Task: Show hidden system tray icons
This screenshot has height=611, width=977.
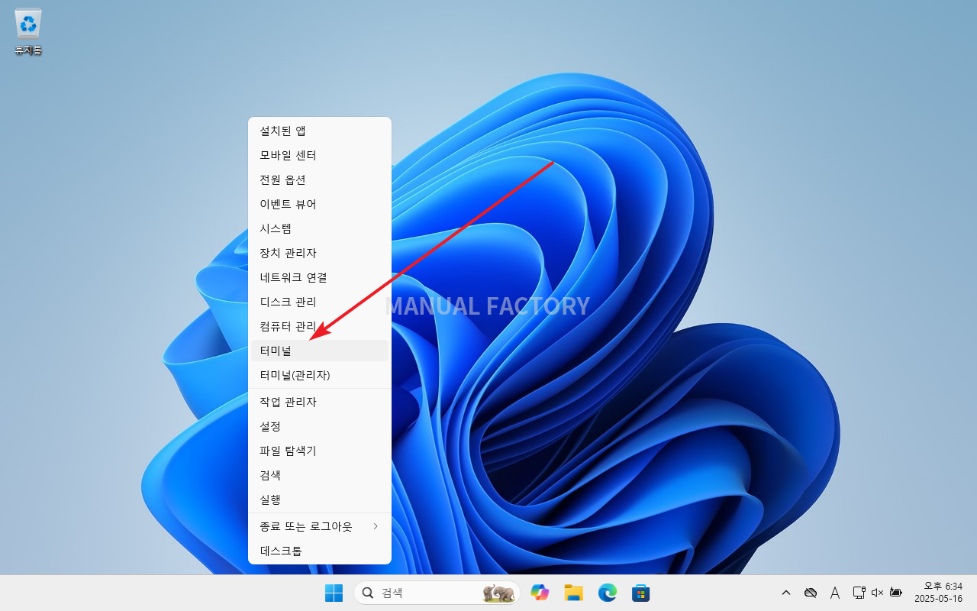Action: [x=785, y=593]
